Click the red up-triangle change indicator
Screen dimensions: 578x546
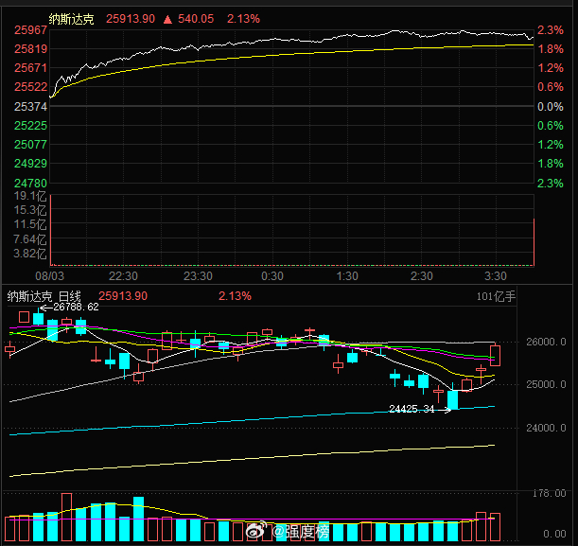point(167,19)
